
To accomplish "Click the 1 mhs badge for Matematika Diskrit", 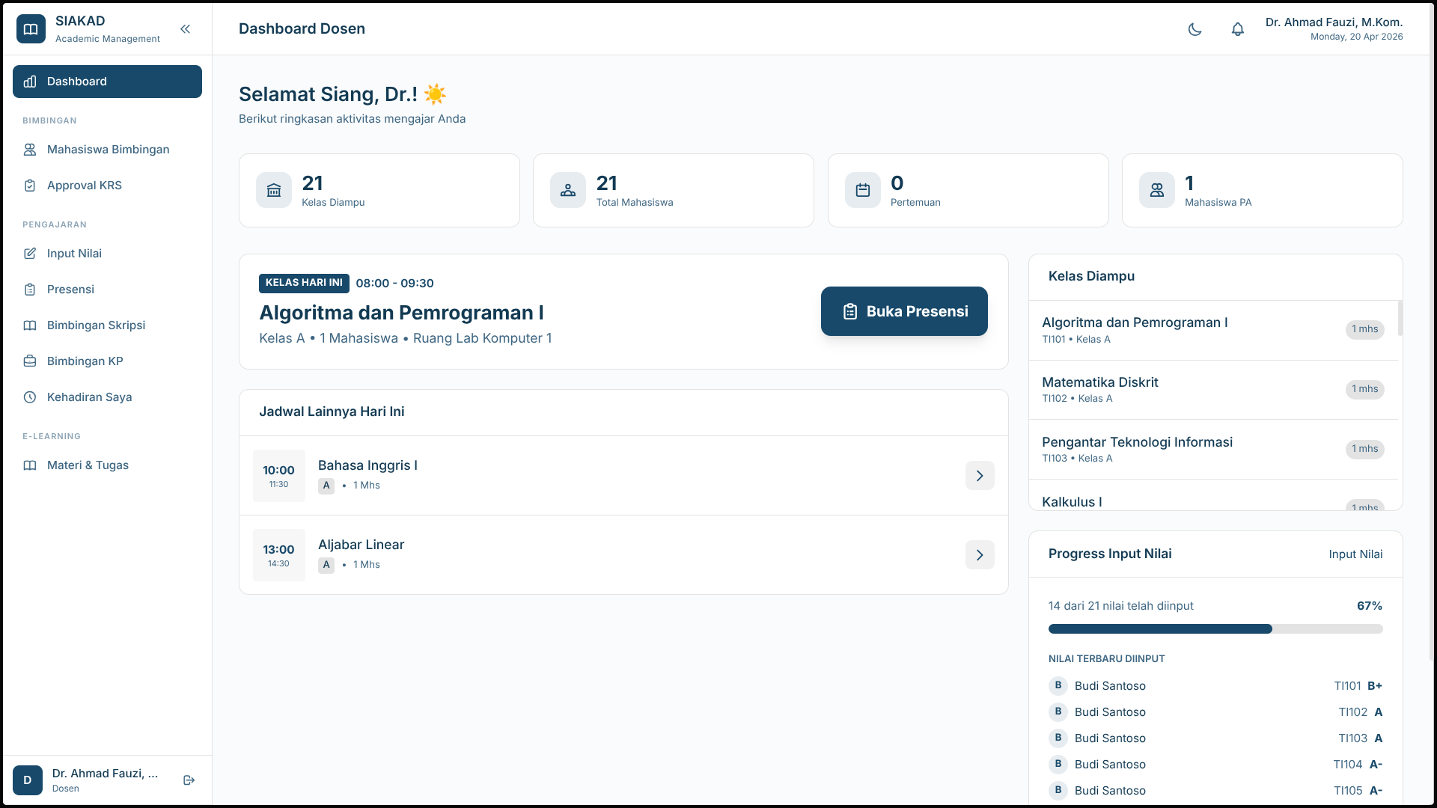I will tap(1365, 389).
